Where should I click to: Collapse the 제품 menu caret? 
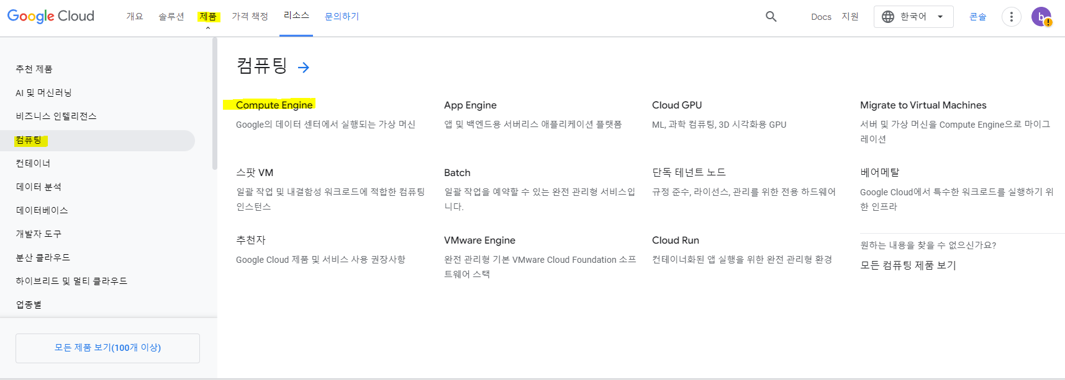pos(208,28)
